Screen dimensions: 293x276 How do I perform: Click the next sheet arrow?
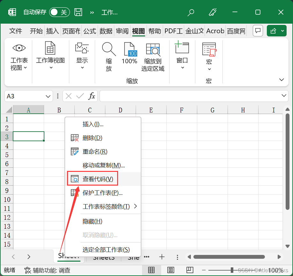(29, 257)
